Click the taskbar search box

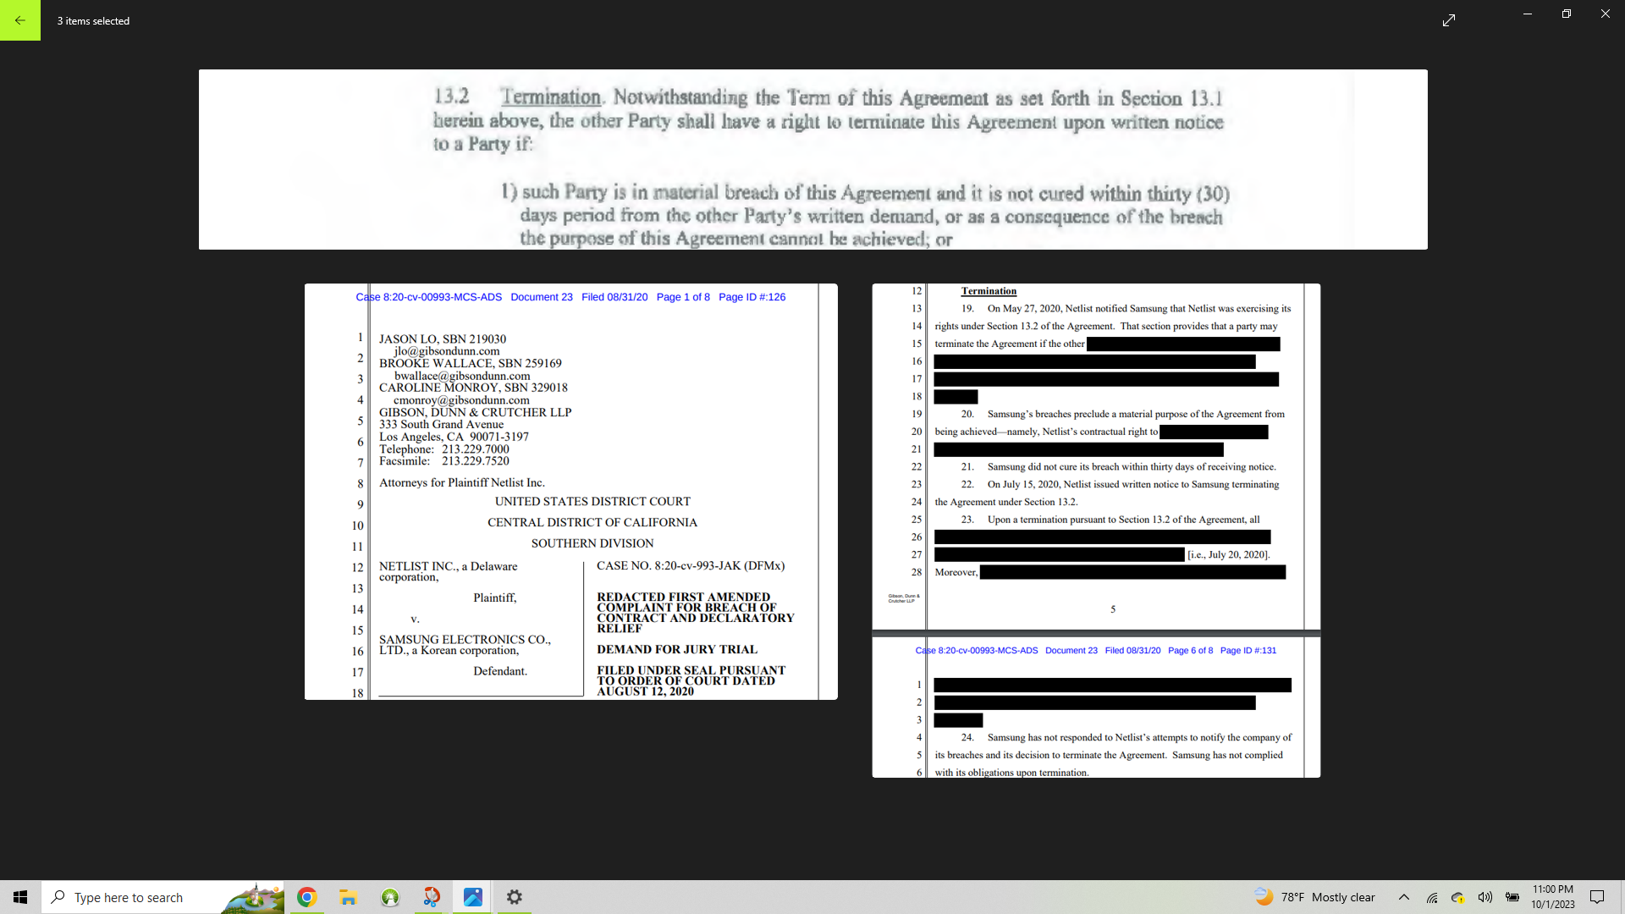163,897
